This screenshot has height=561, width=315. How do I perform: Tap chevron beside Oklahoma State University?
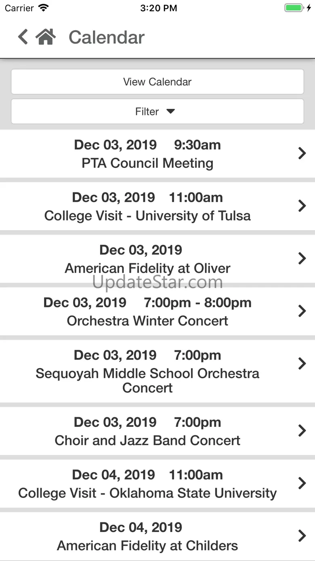[302, 483]
